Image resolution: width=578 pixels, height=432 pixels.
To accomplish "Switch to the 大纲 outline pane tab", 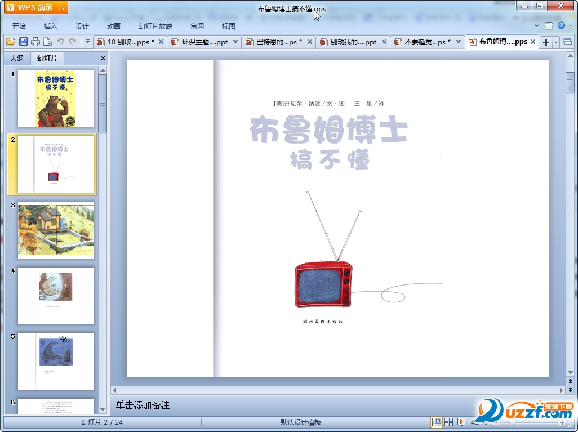I will (17, 58).
